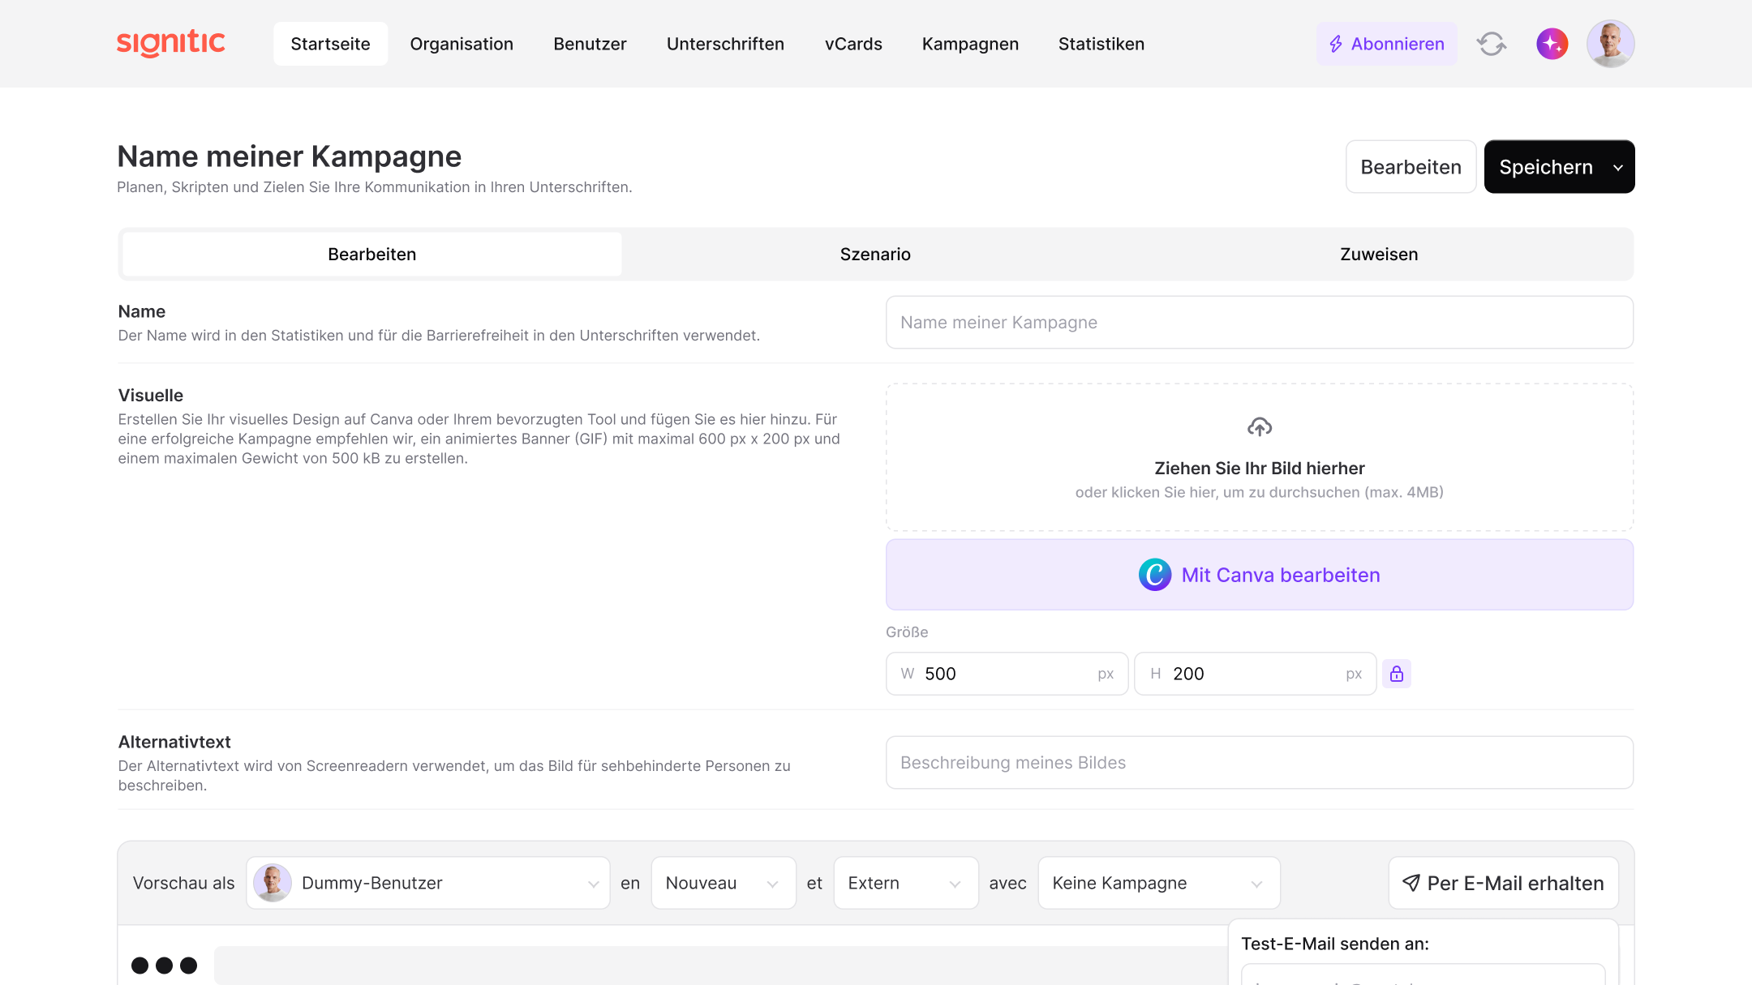Click the Alternativtext section heading
This screenshot has height=985, width=1752.
[174, 742]
